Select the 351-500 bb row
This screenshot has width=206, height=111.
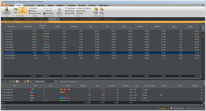tap(101, 58)
